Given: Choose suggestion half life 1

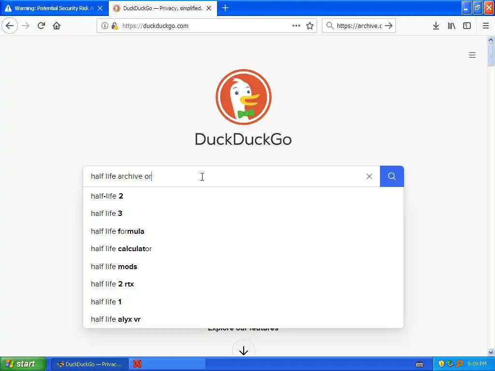Looking at the screenshot, I should (x=243, y=302).
